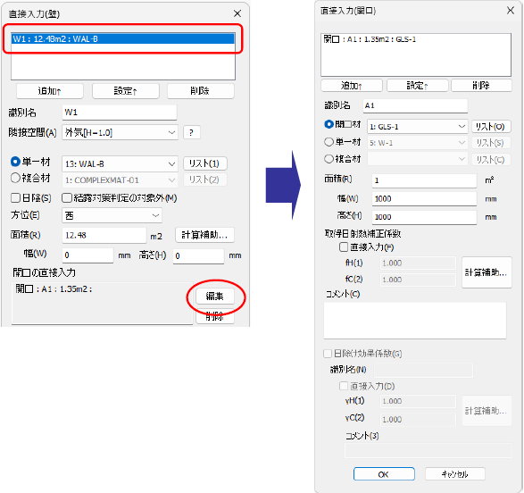Open the 方位(E) dropdown showing 西
The height and width of the screenshot is (493, 524).
[112, 215]
